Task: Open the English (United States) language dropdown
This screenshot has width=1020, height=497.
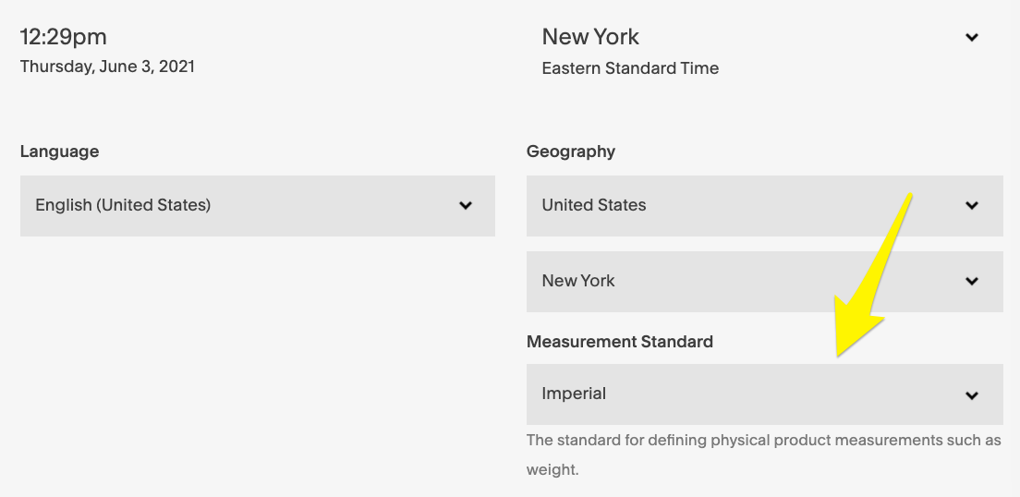Action: (257, 206)
